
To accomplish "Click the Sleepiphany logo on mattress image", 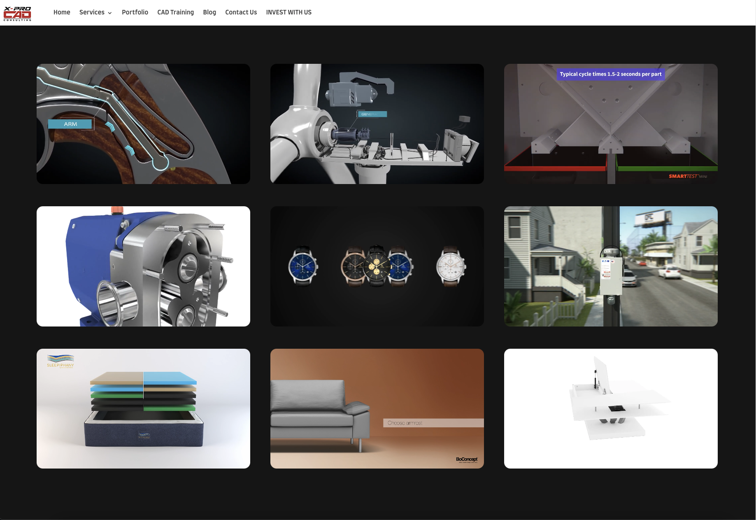I will click(60, 361).
